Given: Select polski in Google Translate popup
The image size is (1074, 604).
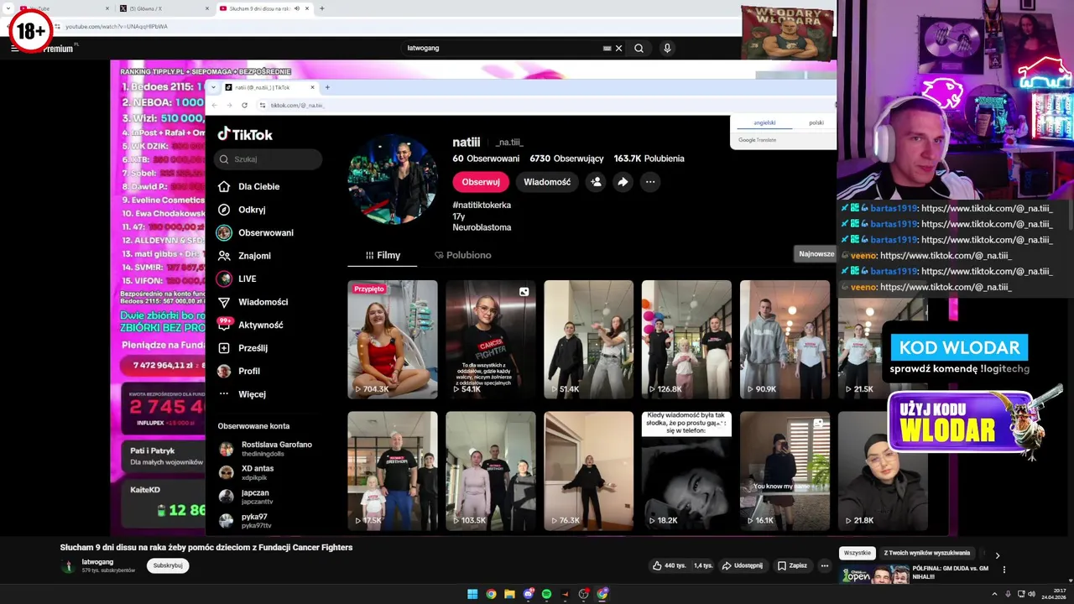Looking at the screenshot, I should (816, 122).
